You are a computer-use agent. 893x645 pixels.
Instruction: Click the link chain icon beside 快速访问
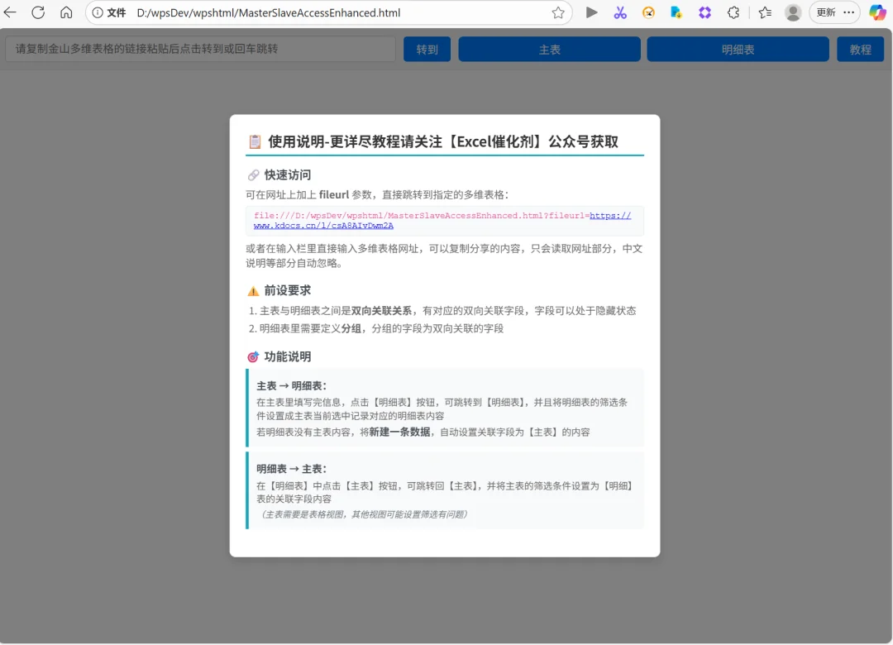click(254, 175)
